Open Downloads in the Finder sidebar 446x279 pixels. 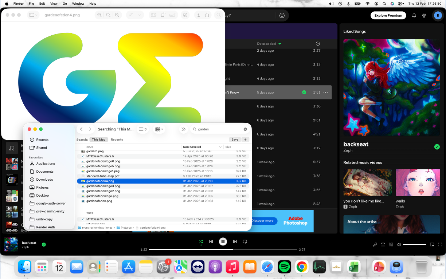[44, 180]
